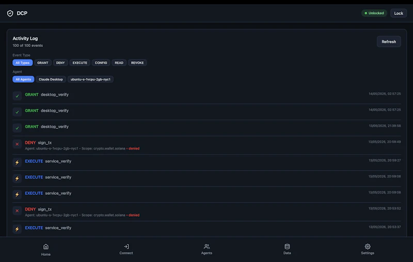Select the All Agents filter chip
413x262 pixels.
point(23,79)
